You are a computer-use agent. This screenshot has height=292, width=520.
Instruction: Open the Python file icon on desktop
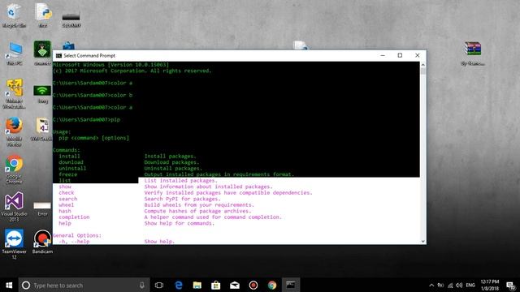(43, 15)
